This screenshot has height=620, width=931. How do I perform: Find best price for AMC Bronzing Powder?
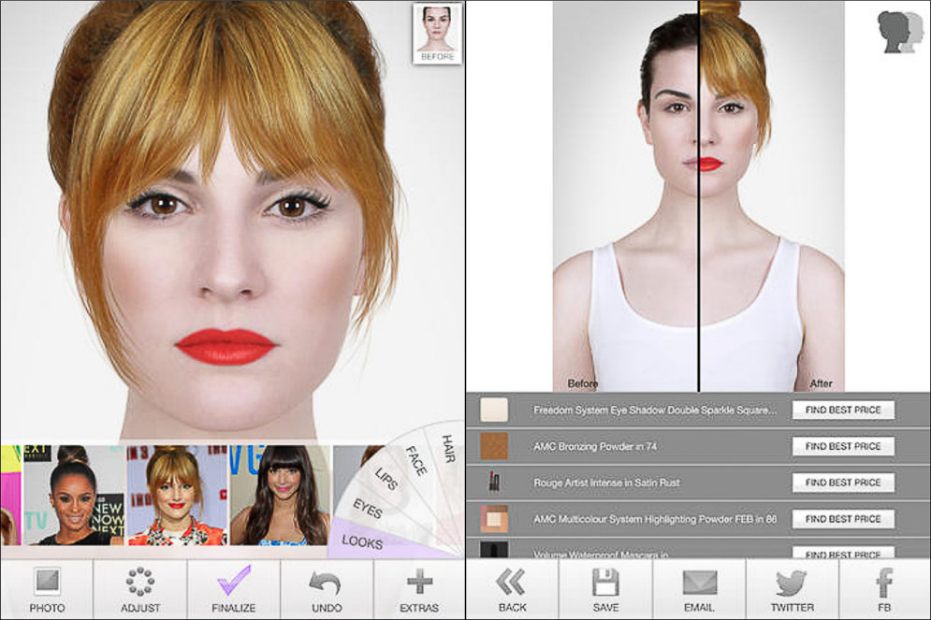coord(843,446)
